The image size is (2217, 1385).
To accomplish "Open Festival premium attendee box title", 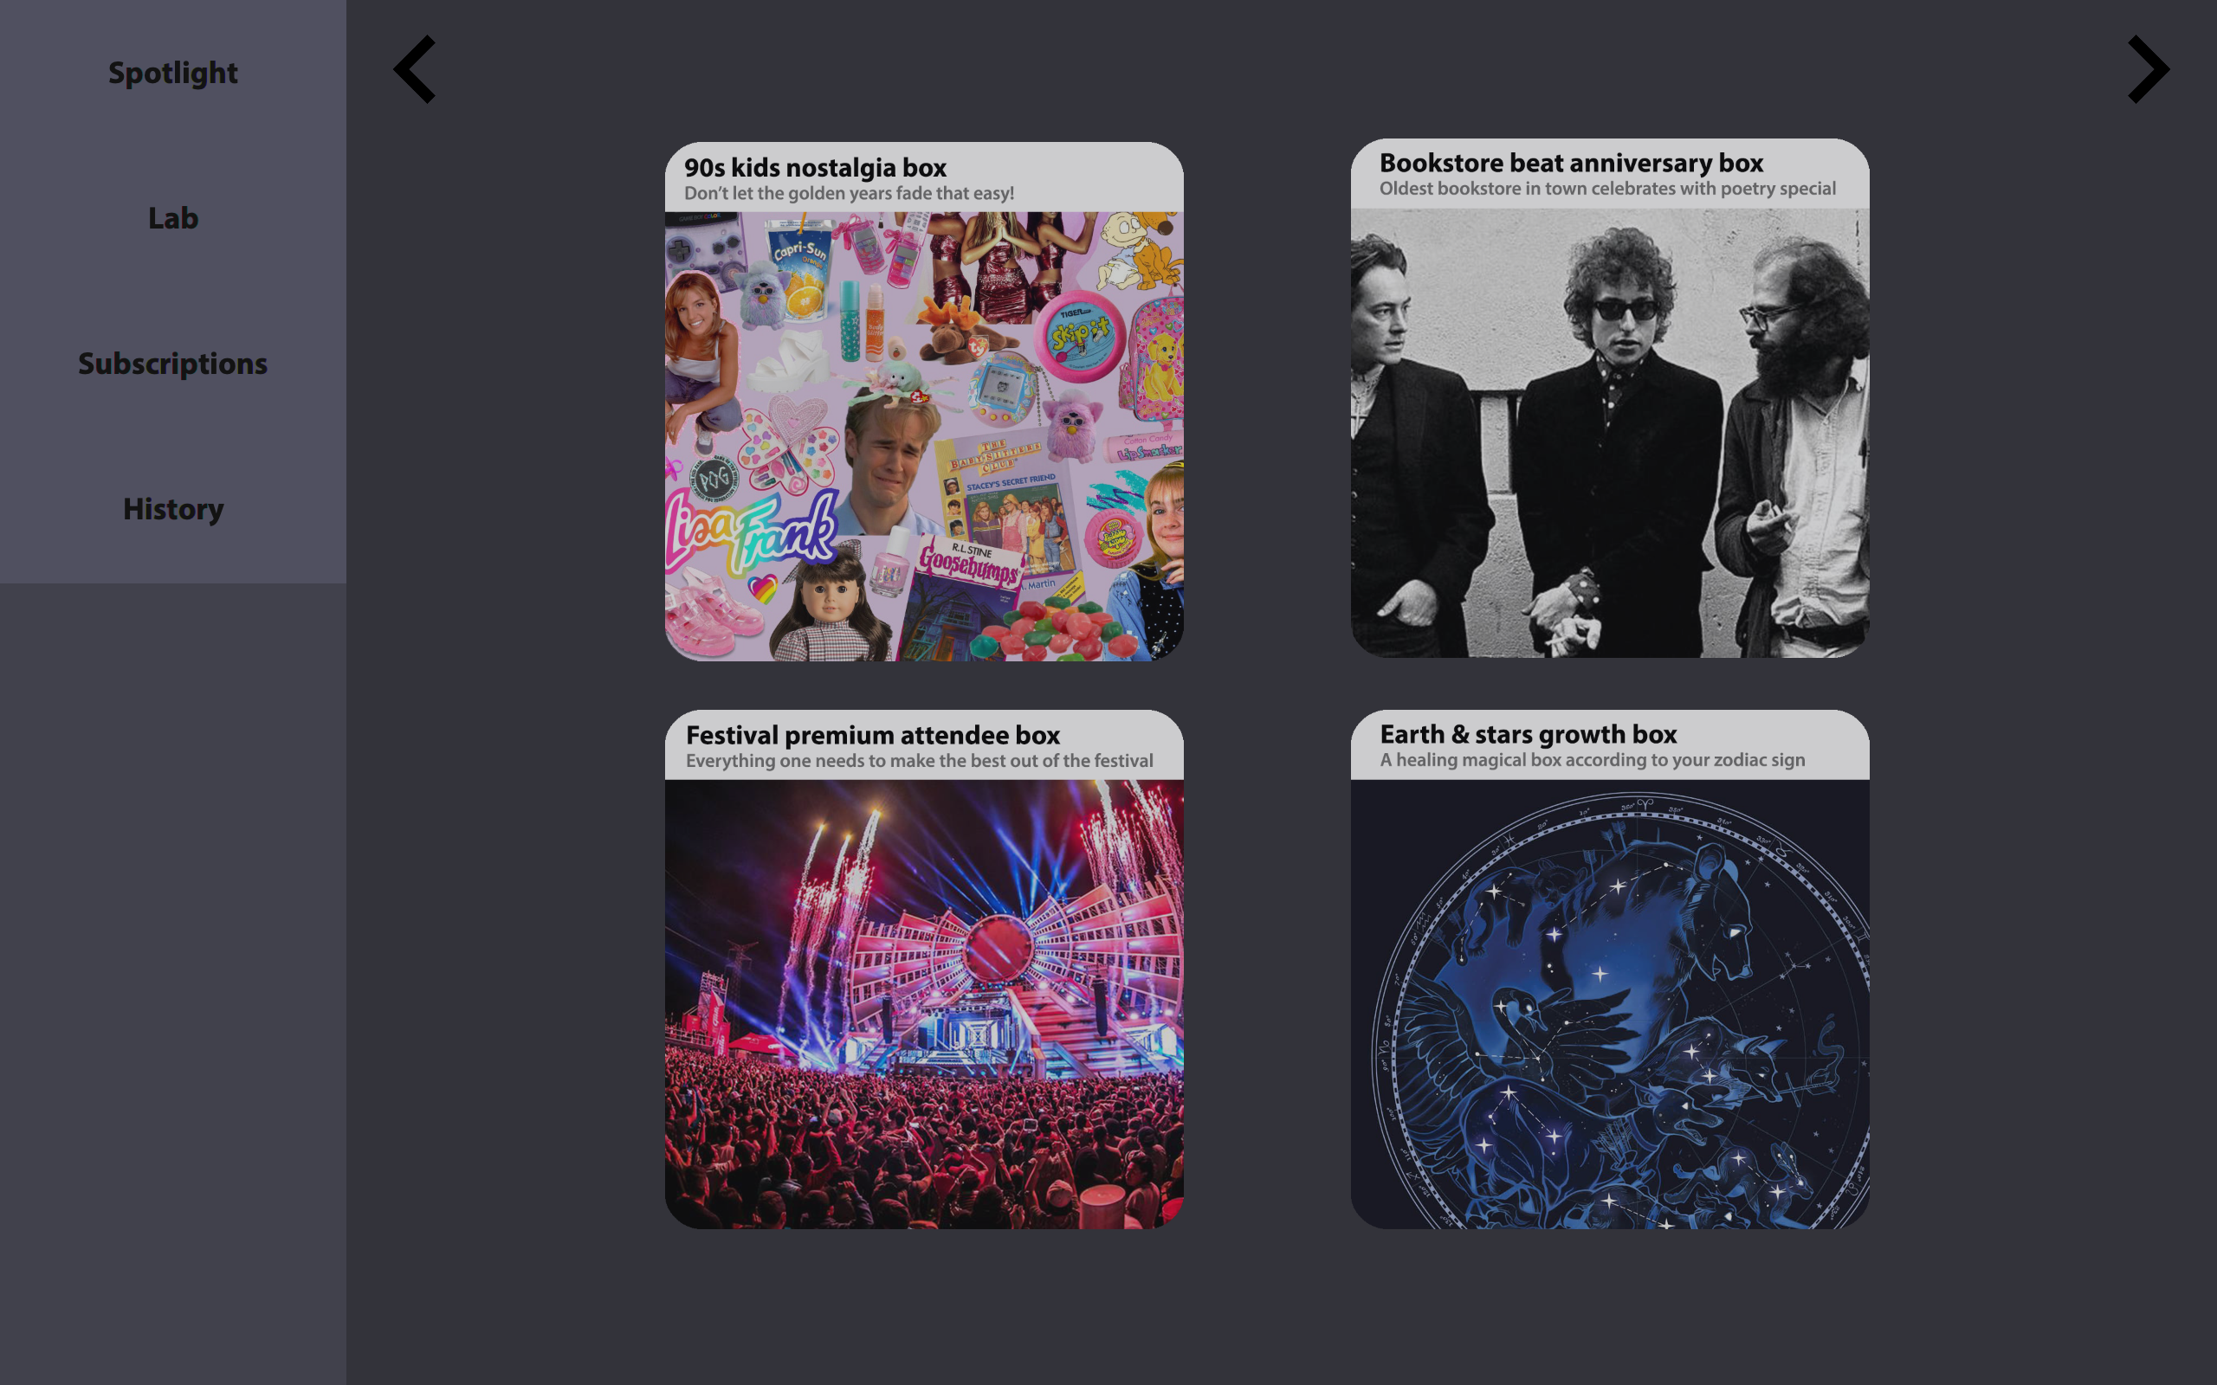I will click(872, 735).
